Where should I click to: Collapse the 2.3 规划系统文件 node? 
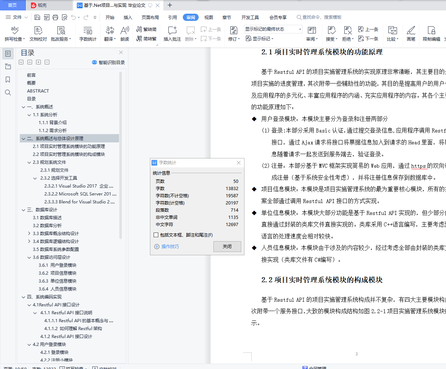click(29, 162)
